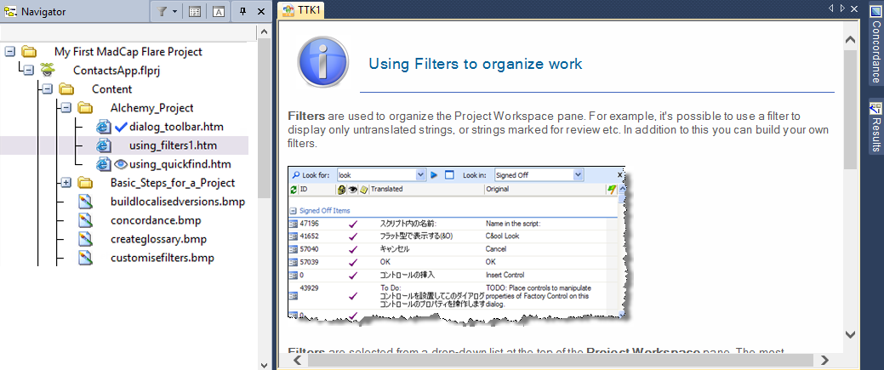Viewport: 884px width, 370px height.
Task: Click the embedded Signed Off filter screenshot
Action: 459,245
